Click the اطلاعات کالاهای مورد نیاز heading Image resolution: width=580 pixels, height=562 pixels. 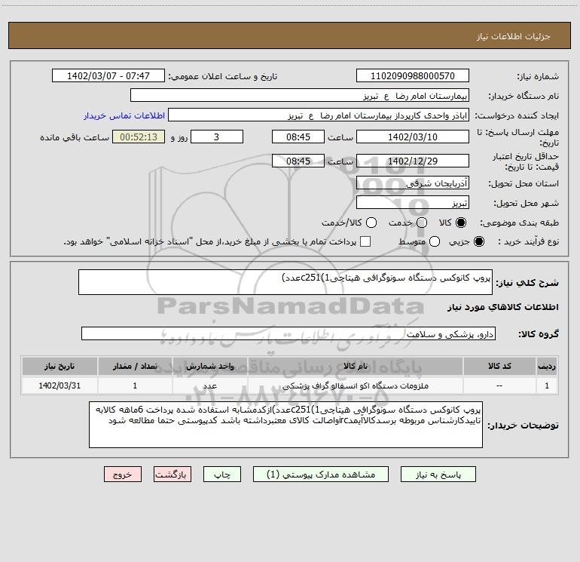click(503, 307)
